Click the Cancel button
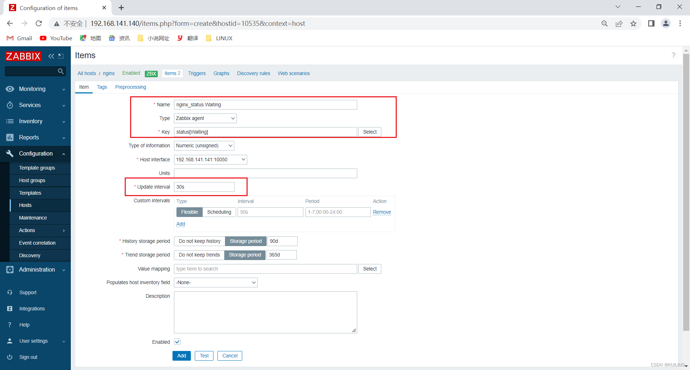 coord(230,356)
